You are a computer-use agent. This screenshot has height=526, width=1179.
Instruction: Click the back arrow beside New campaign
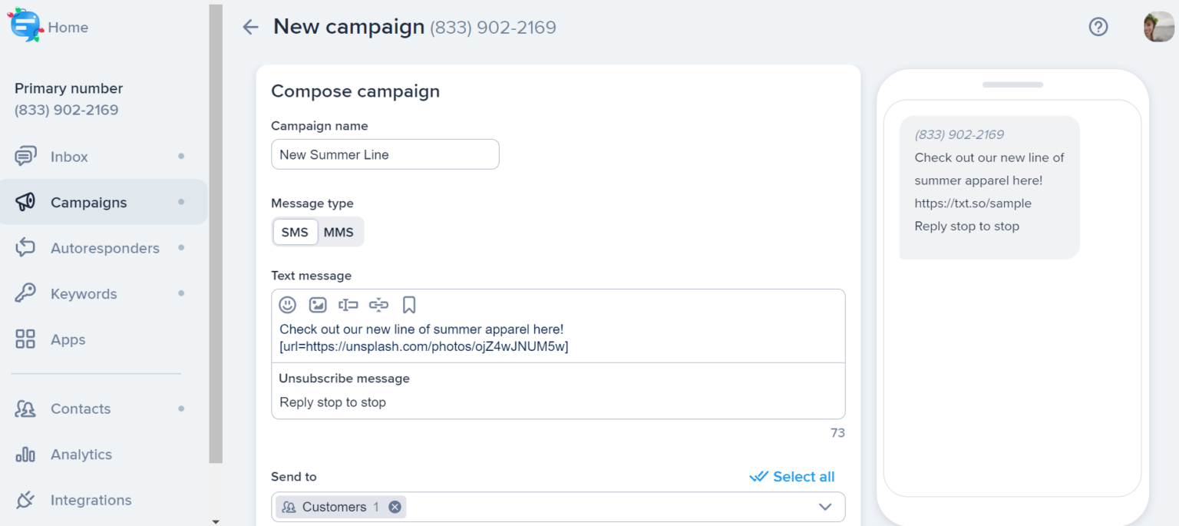pyautogui.click(x=250, y=28)
